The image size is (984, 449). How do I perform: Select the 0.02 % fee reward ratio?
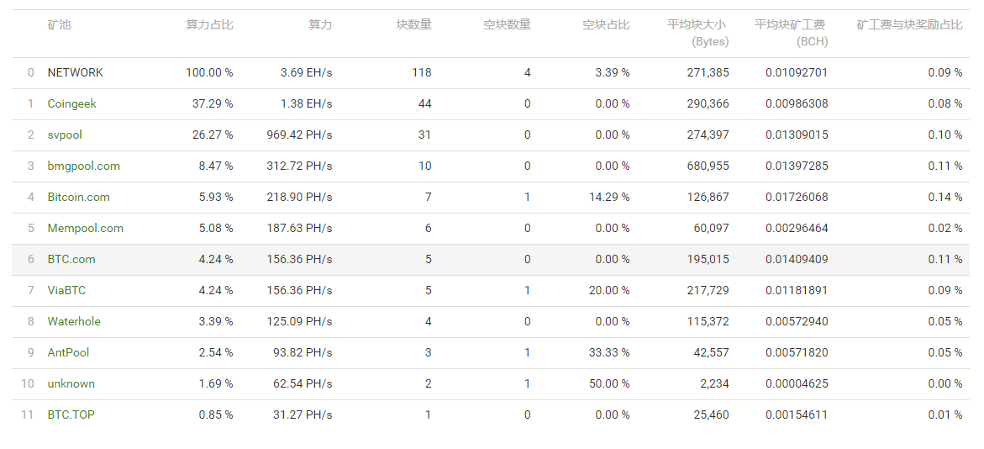point(945,228)
